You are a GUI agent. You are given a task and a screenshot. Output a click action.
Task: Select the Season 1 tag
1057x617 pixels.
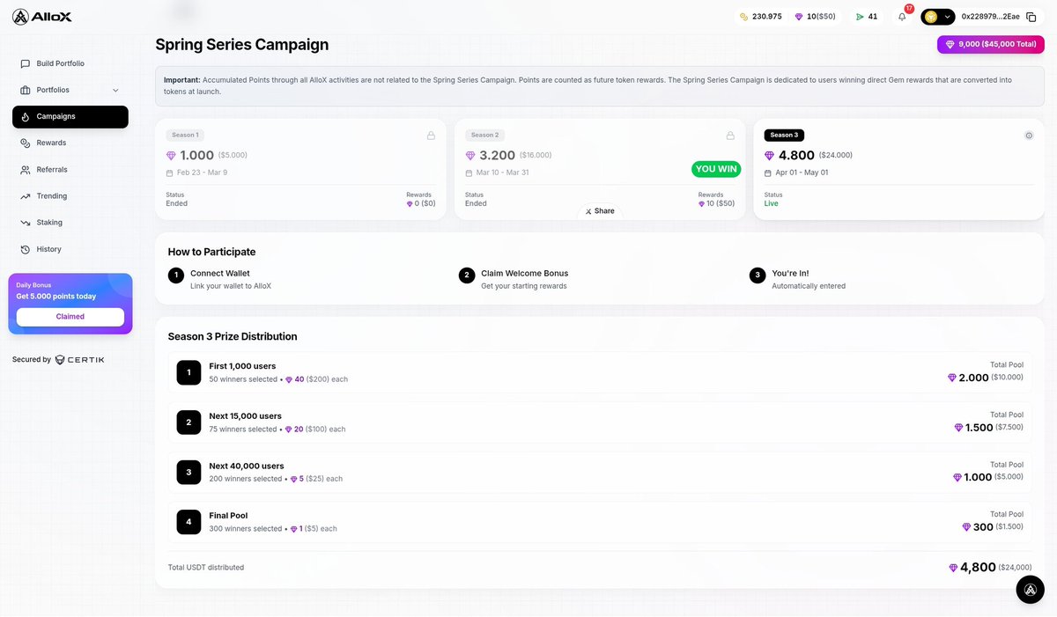(x=185, y=136)
